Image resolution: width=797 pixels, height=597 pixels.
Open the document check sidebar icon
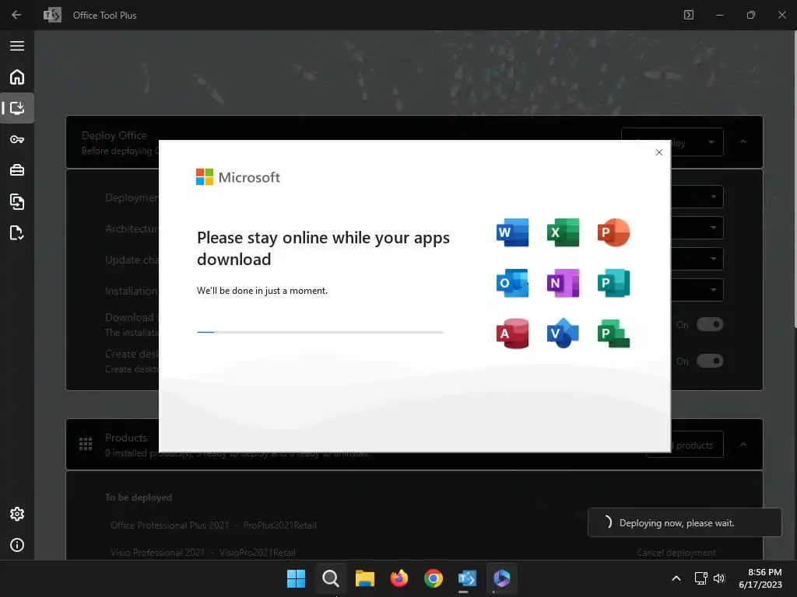coord(17,233)
